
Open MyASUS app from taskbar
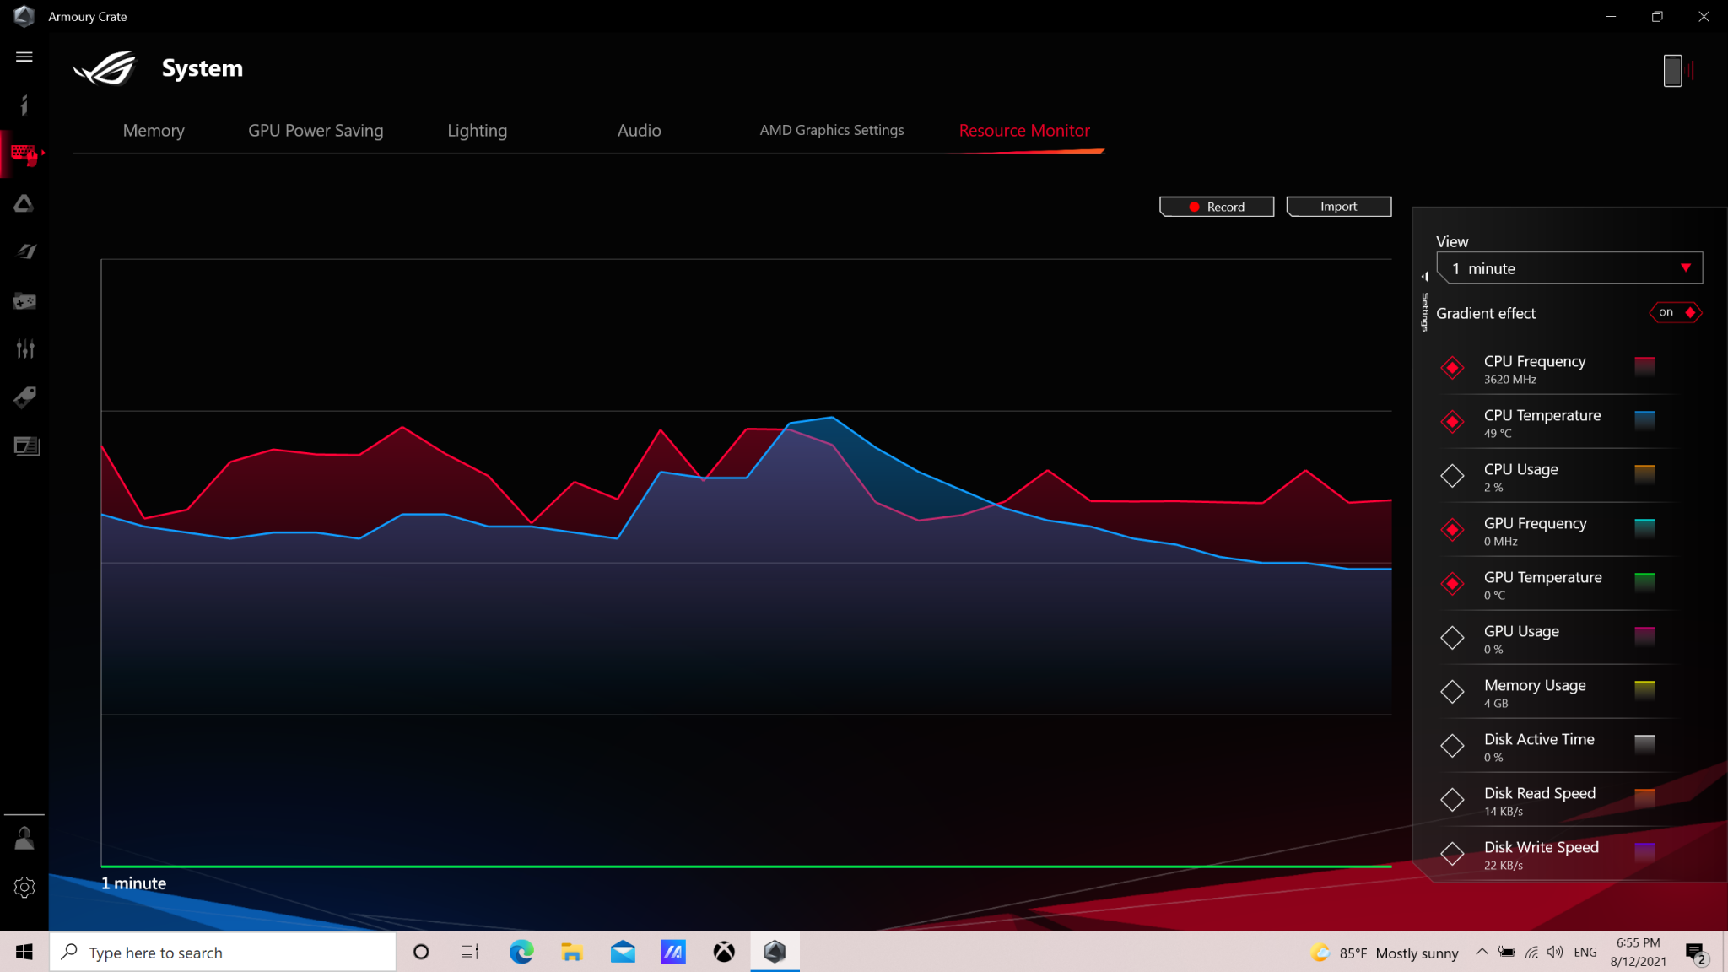[673, 952]
